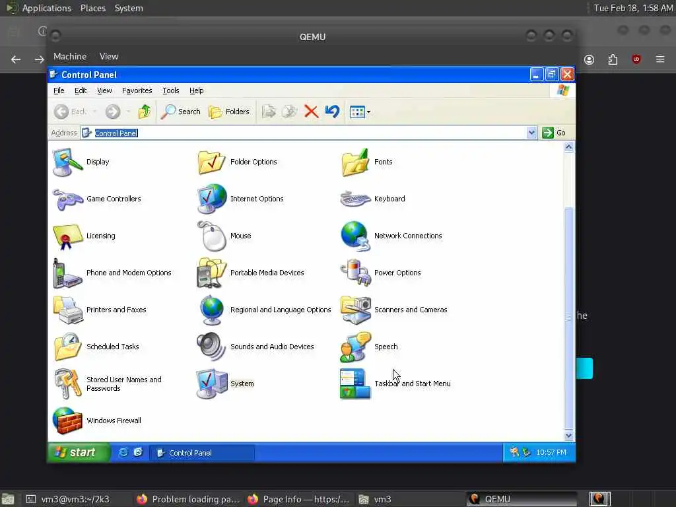Open the Help menu
This screenshot has height=507, width=676.
pyautogui.click(x=197, y=90)
